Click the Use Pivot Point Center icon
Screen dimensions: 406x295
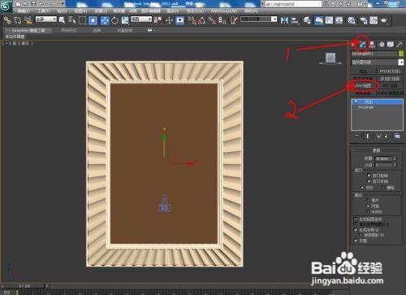[x=158, y=20]
